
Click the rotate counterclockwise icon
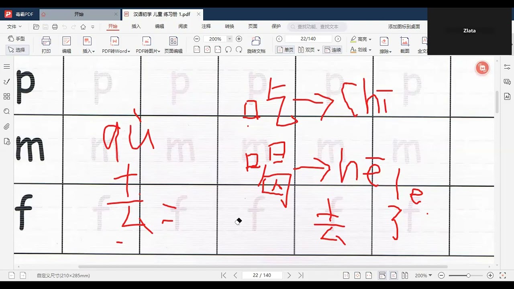(228, 50)
